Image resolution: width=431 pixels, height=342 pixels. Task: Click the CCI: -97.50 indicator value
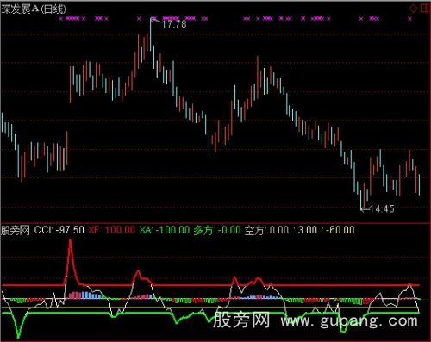59,230
